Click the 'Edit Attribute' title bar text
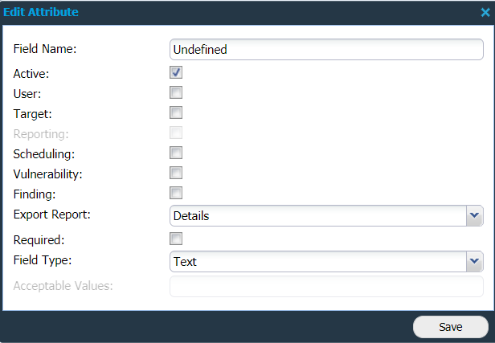495x343 pixels. pos(44,13)
